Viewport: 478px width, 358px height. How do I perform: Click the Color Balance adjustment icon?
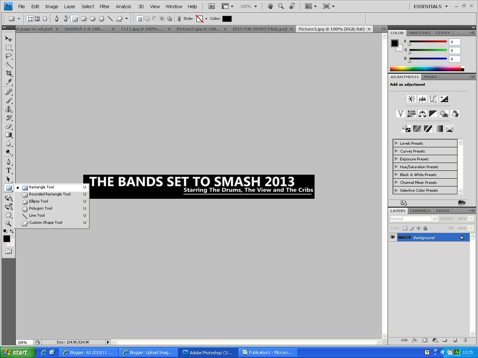click(x=422, y=114)
